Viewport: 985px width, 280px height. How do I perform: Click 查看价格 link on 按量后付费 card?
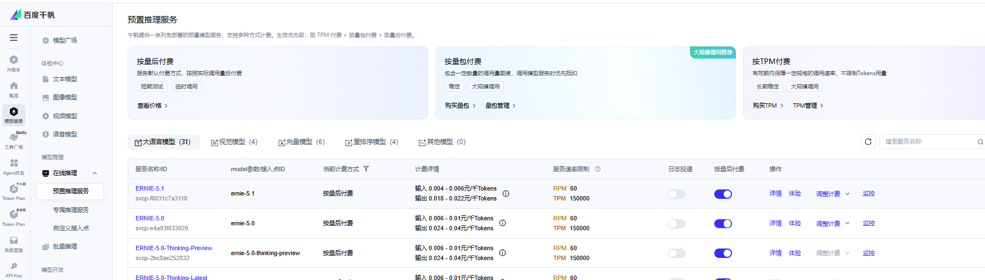(x=152, y=105)
